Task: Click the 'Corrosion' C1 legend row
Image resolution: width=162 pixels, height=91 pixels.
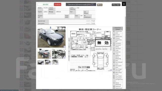Action: pos(117,43)
